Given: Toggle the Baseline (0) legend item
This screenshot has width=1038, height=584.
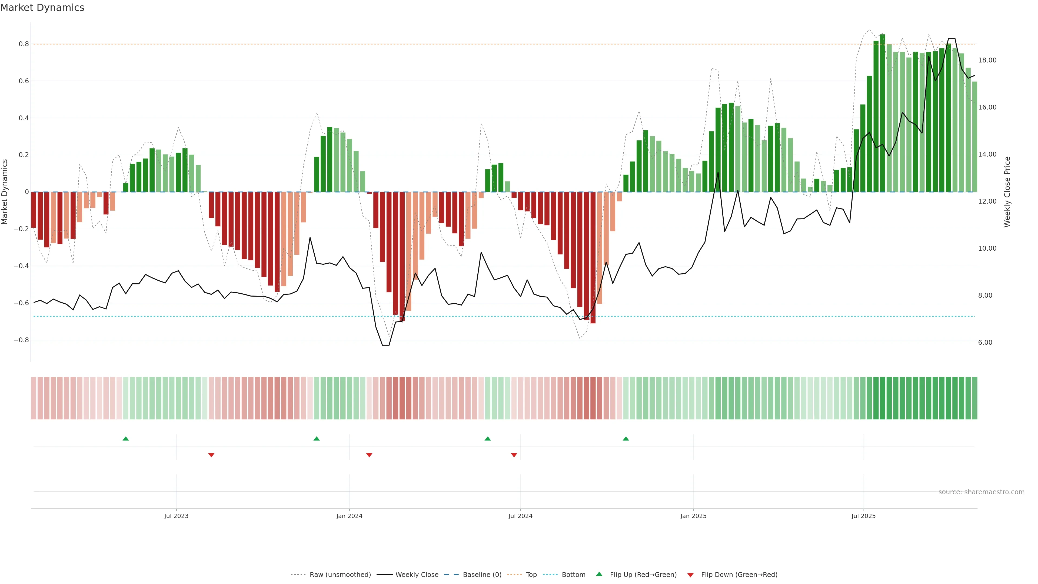Looking at the screenshot, I should point(482,575).
